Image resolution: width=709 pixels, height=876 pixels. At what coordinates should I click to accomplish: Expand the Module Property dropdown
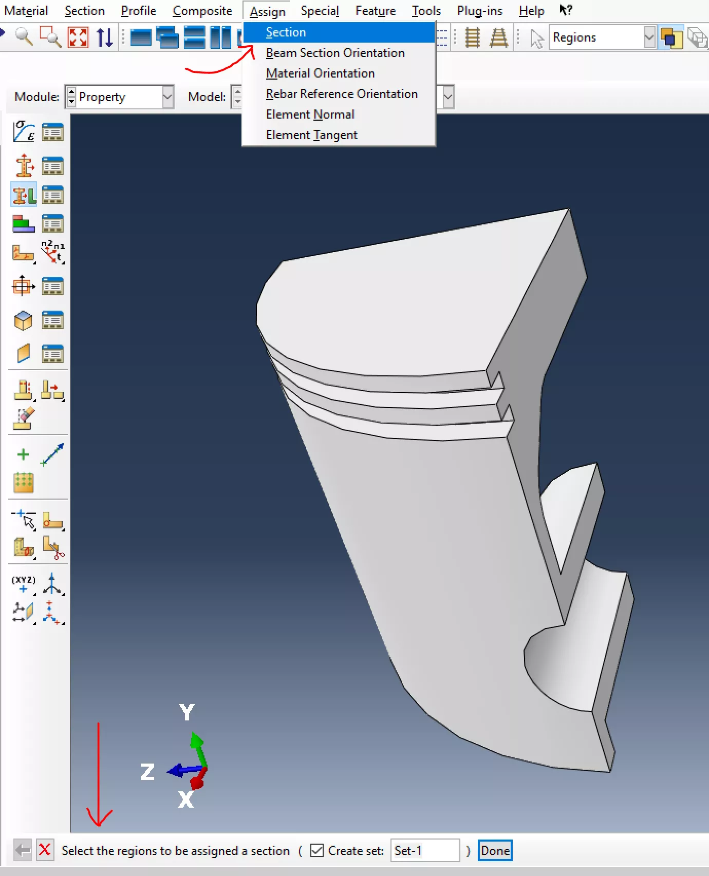pyautogui.click(x=167, y=97)
